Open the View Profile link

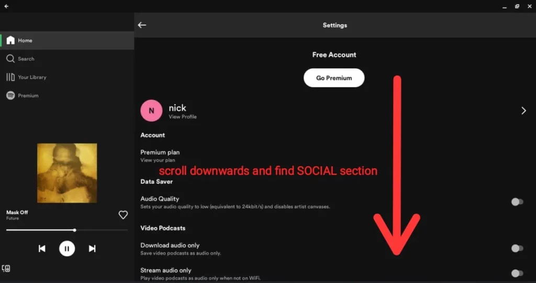pos(183,116)
